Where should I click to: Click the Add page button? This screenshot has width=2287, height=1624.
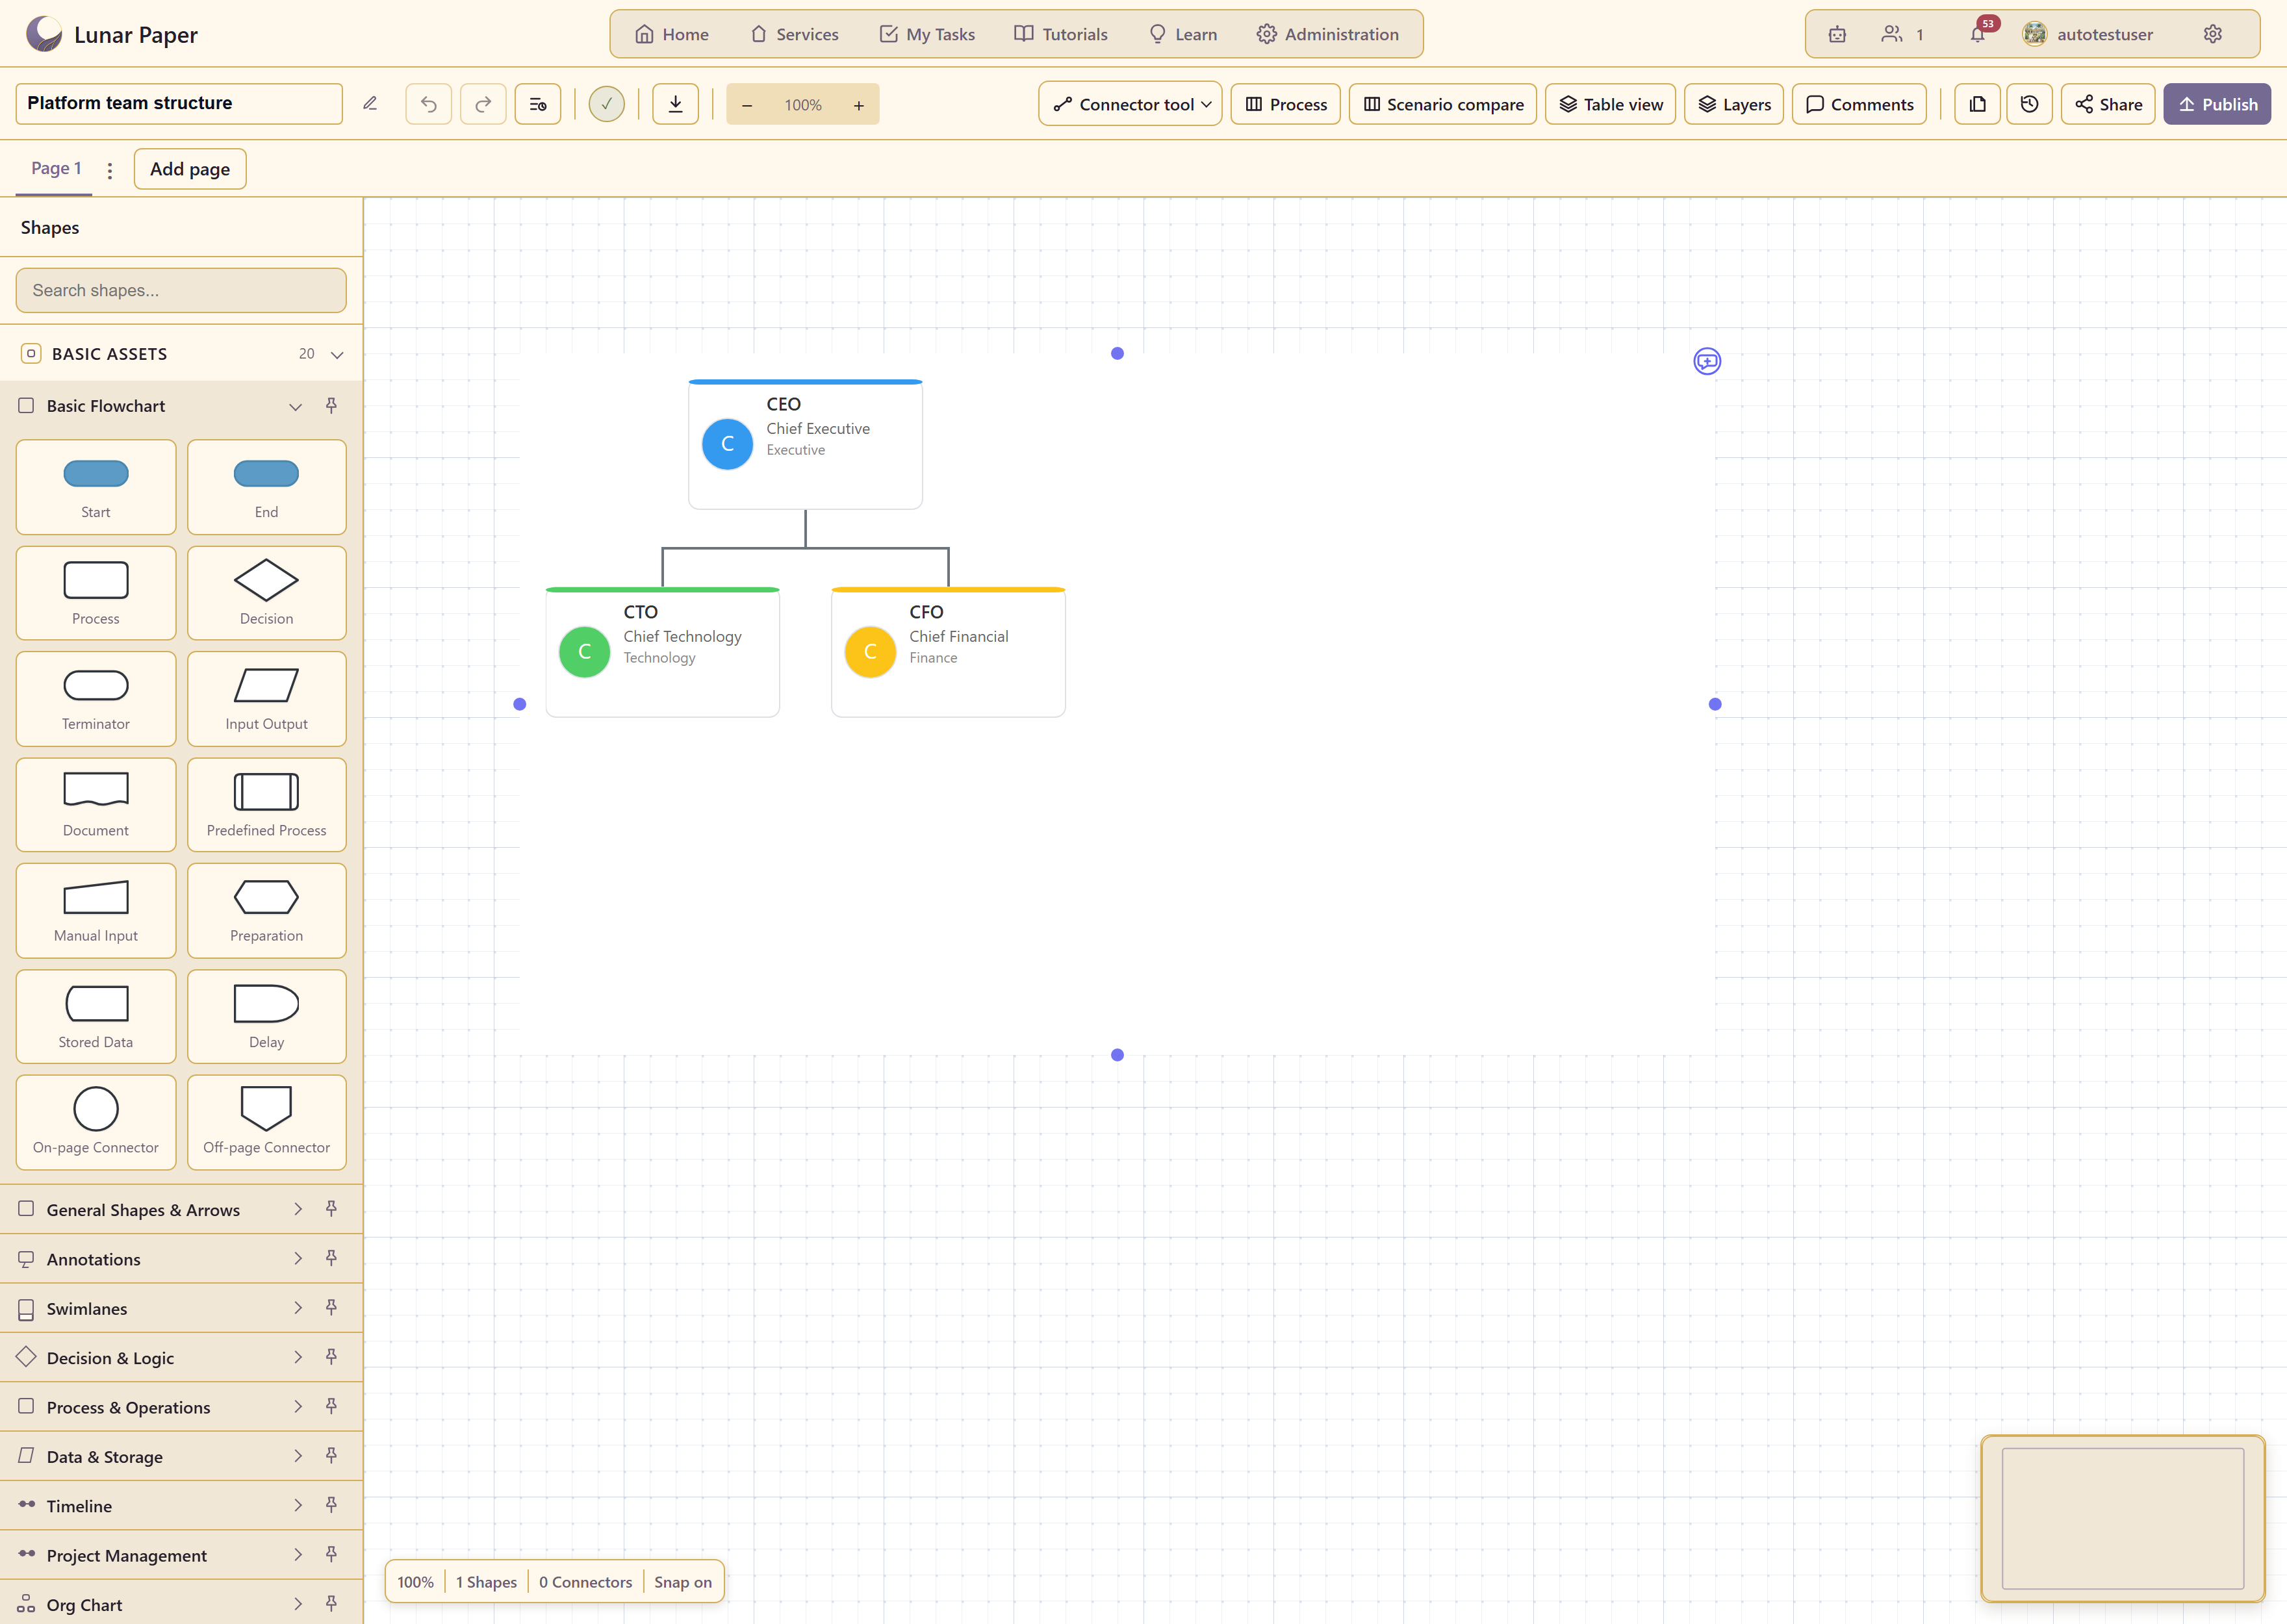coord(190,169)
